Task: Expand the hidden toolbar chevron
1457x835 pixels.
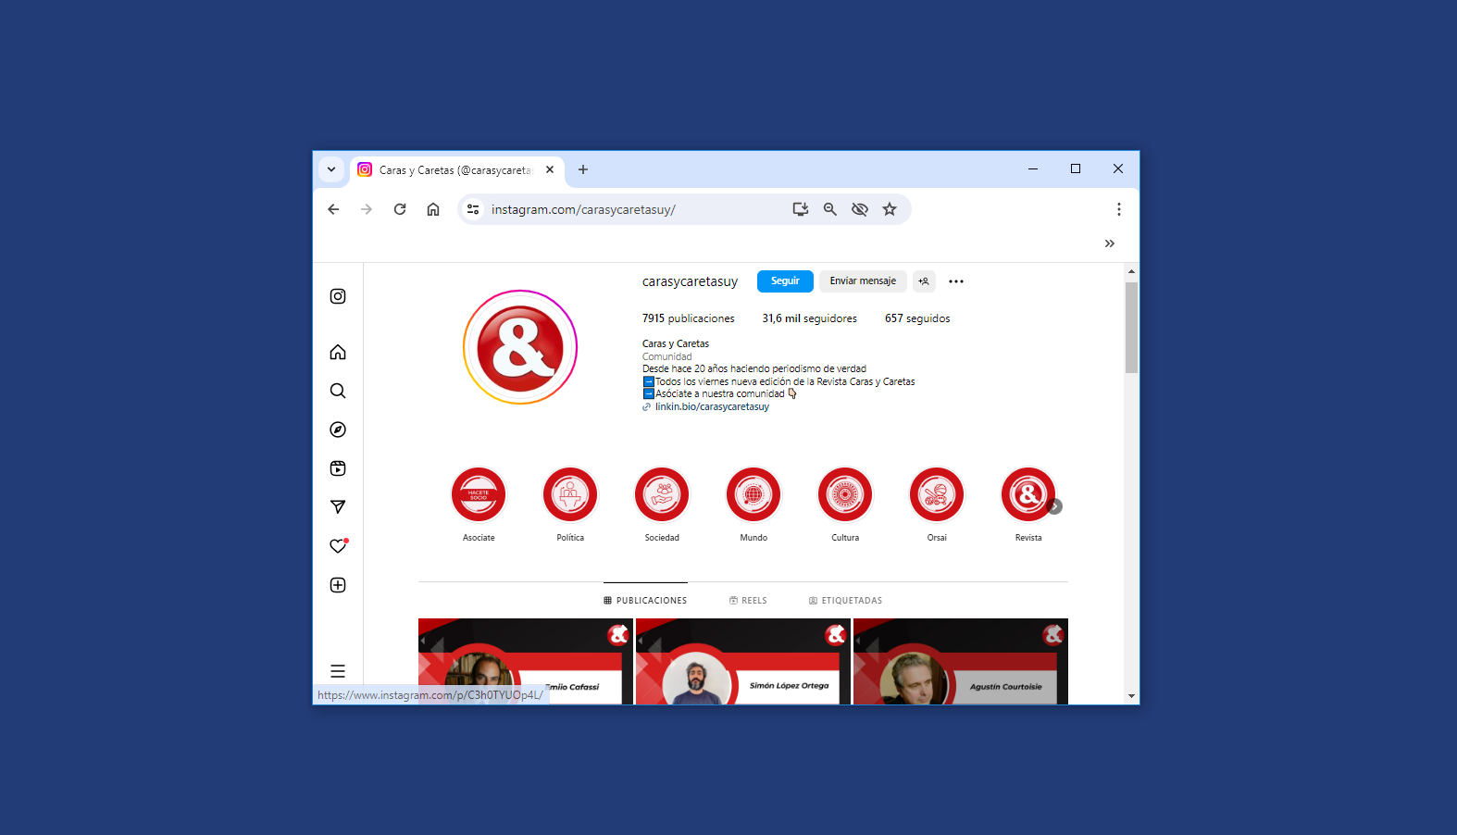Action: [x=1109, y=243]
